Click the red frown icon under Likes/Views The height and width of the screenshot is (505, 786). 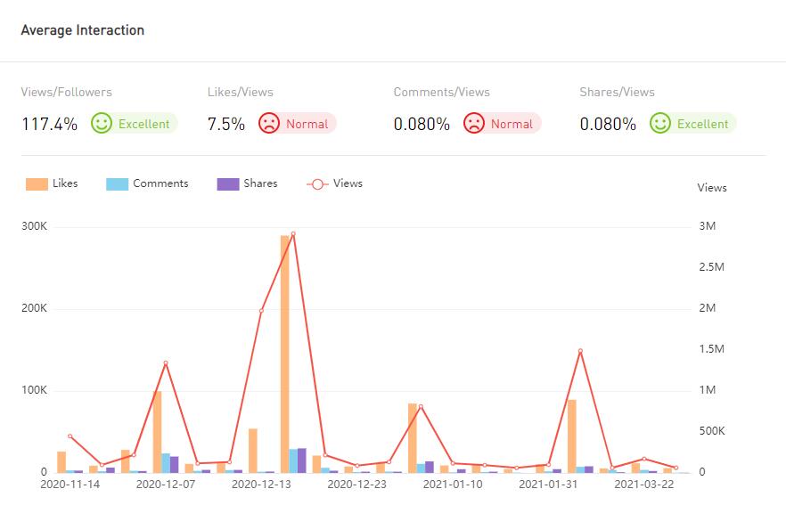[x=269, y=124]
